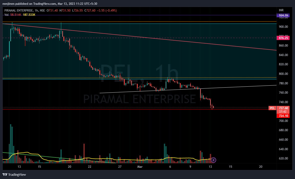Click the 1h interval label in legend

pos(36,10)
